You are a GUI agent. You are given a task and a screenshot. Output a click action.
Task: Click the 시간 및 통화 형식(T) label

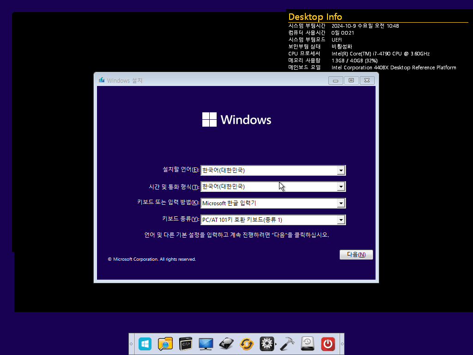tap(174, 187)
